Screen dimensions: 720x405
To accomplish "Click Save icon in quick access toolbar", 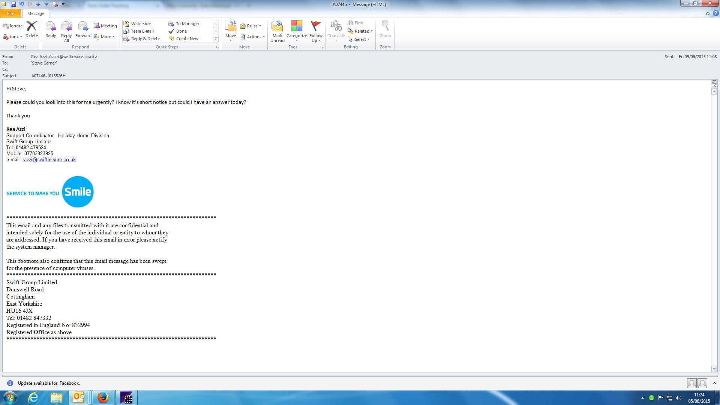I will pyautogui.click(x=13, y=4).
